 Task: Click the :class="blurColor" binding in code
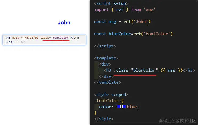(136, 70)
